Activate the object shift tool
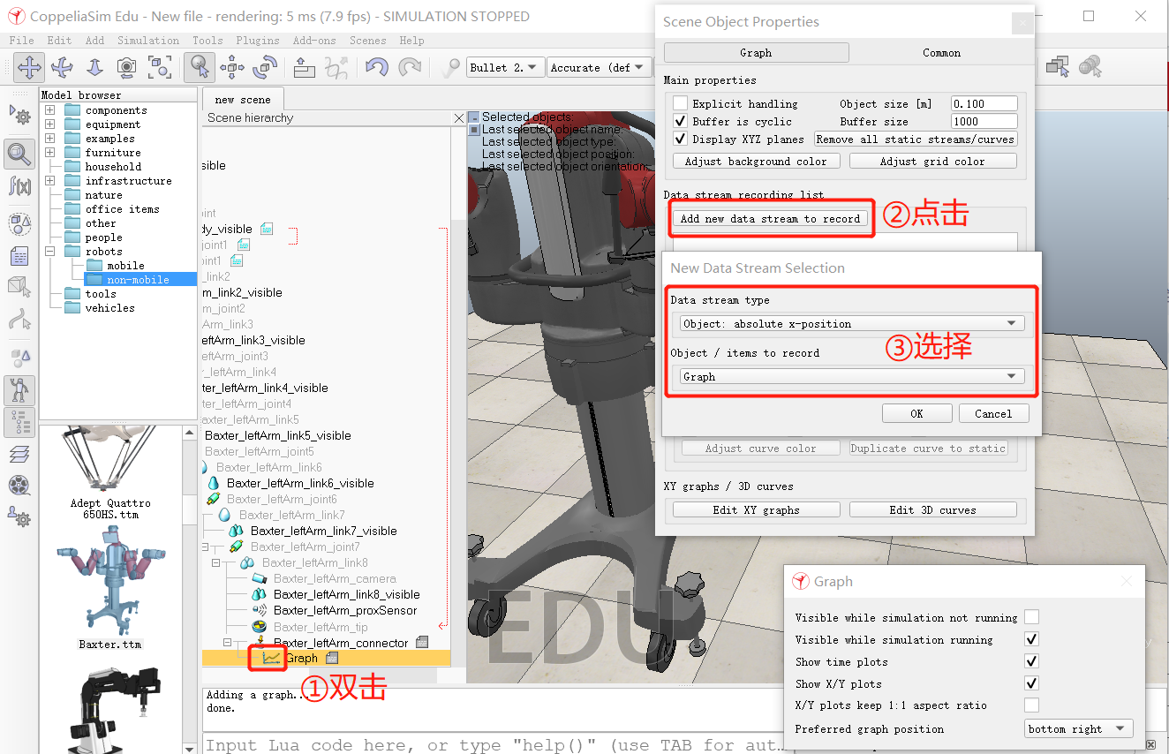This screenshot has height=754, width=1169. point(230,67)
